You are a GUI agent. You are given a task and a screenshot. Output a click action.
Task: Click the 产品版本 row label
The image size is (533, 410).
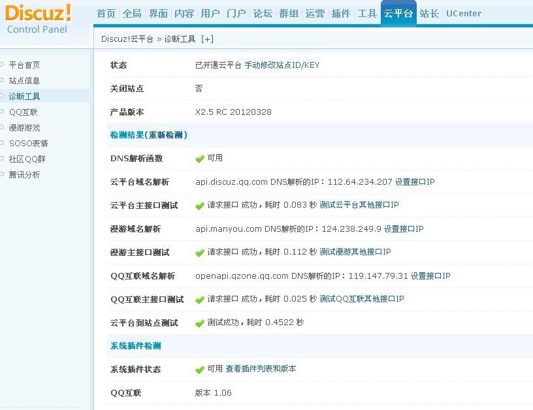click(127, 112)
